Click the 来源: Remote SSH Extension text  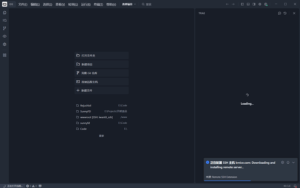(221, 177)
